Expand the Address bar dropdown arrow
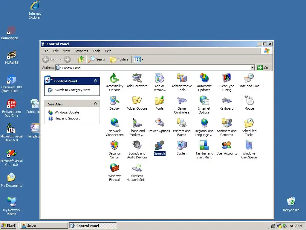 (x=252, y=68)
